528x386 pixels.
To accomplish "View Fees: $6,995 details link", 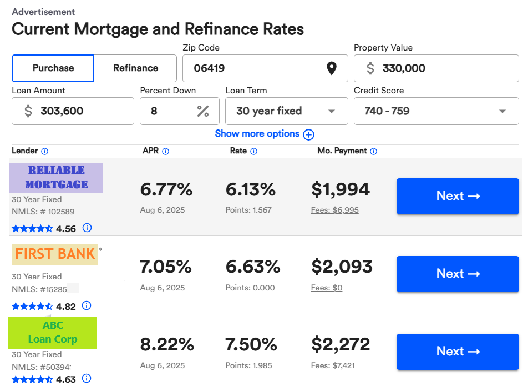I will click(334, 210).
